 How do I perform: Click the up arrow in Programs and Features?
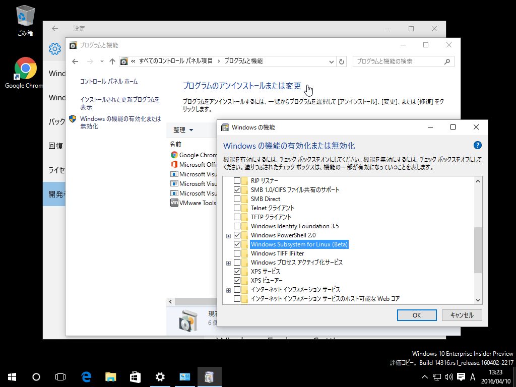[x=112, y=61]
